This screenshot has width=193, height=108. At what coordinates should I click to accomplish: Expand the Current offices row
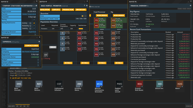click(x=20, y=63)
